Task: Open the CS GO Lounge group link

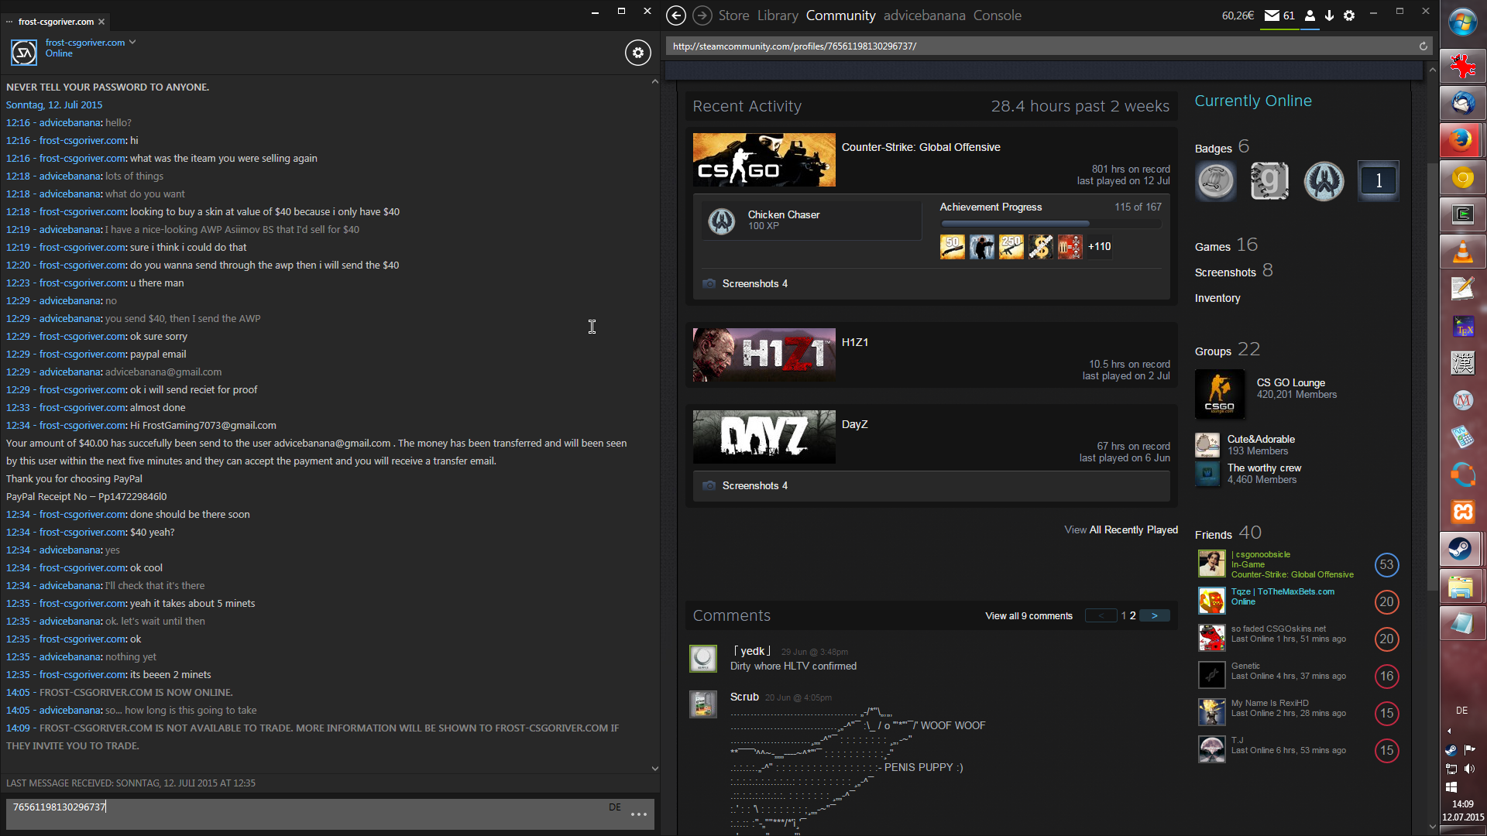Action: [x=1290, y=383]
